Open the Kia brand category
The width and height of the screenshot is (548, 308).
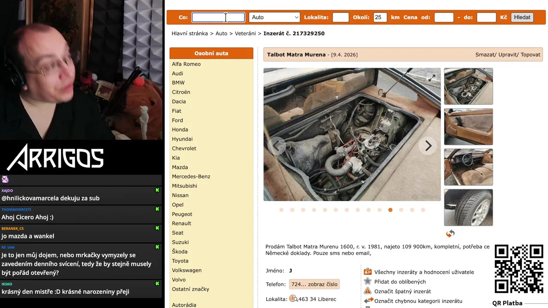(176, 158)
